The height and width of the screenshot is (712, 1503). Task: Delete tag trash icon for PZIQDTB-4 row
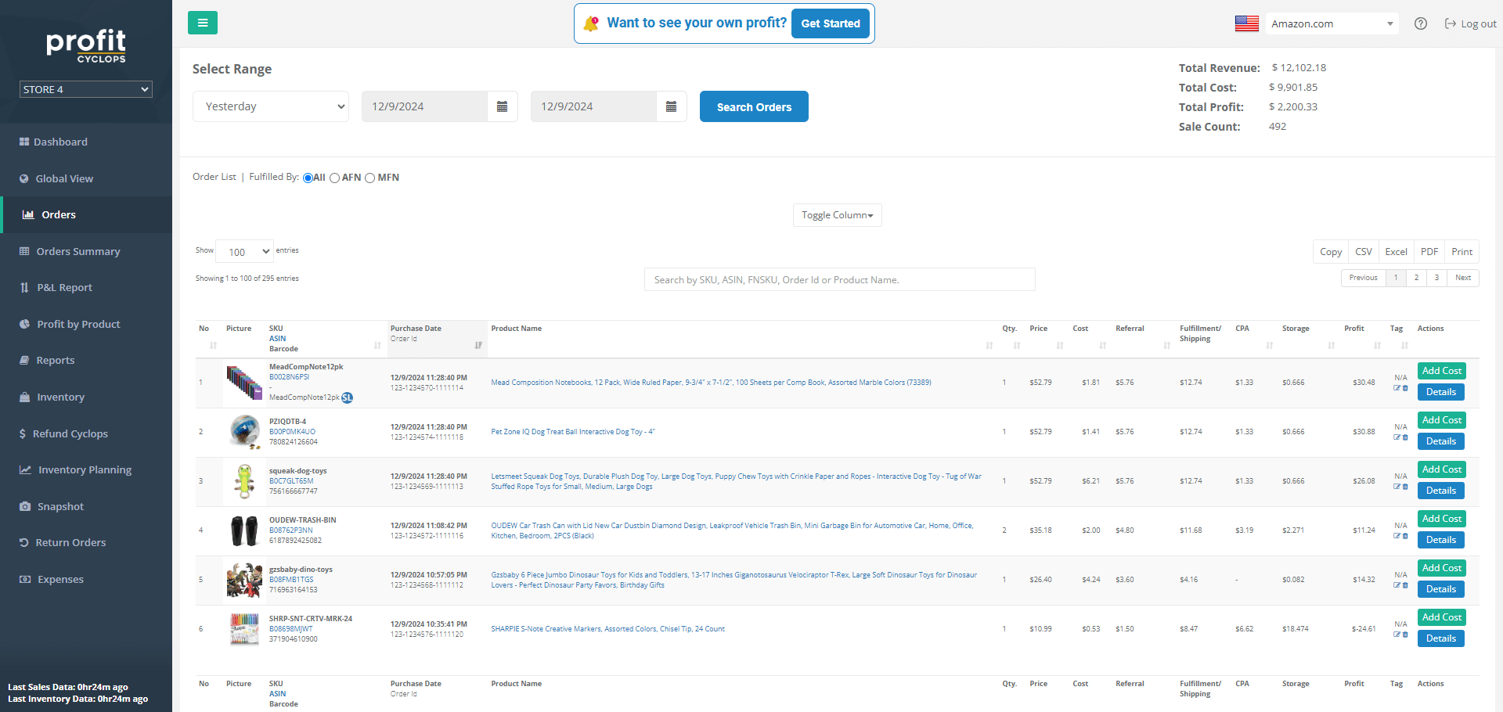pyautogui.click(x=1405, y=437)
